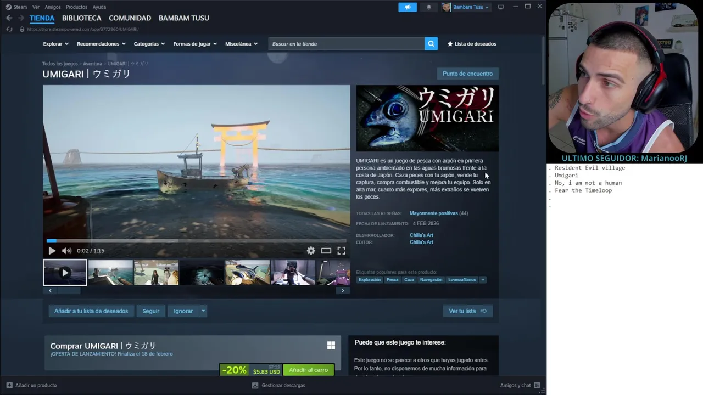Click Punto de encuentro button
The width and height of the screenshot is (703, 395).
[467, 74]
